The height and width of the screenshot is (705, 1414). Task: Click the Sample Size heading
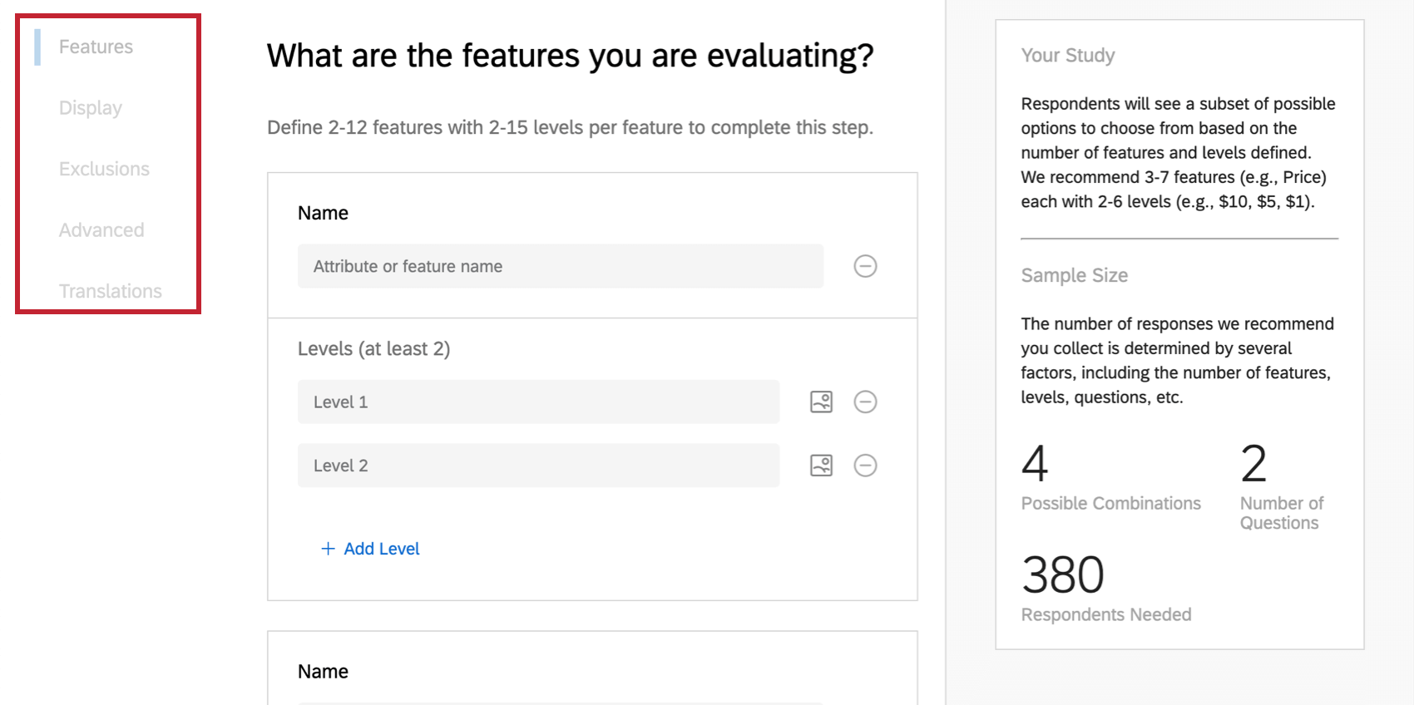(1074, 276)
